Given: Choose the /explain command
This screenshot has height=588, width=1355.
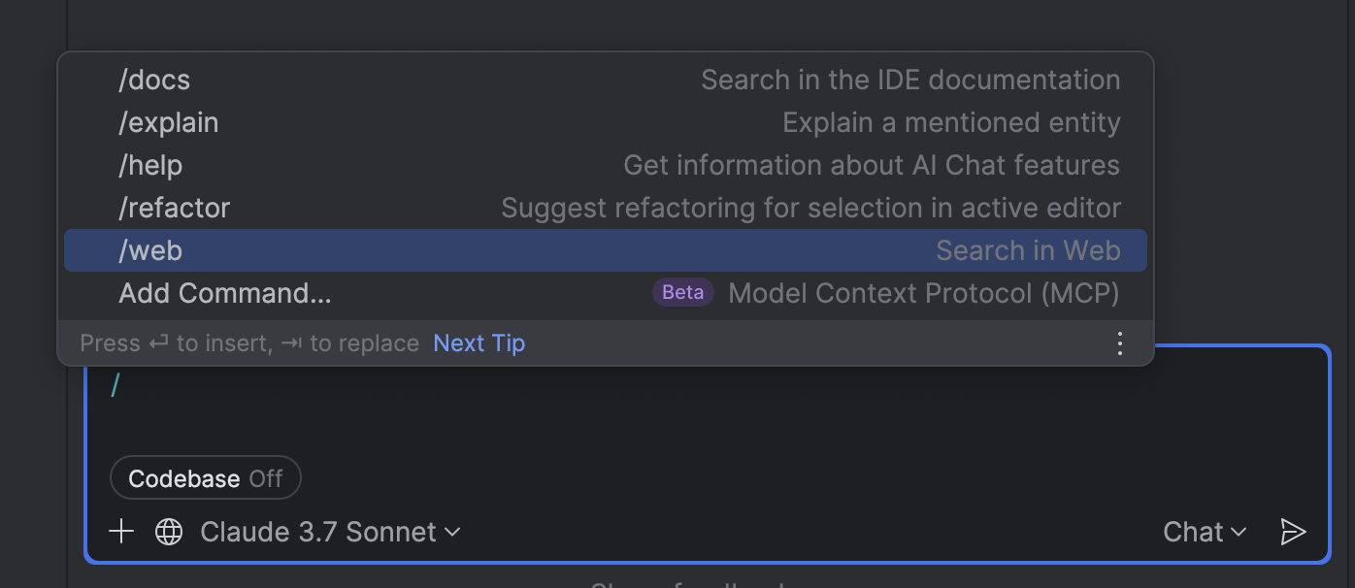Looking at the screenshot, I should pyautogui.click(x=168, y=122).
